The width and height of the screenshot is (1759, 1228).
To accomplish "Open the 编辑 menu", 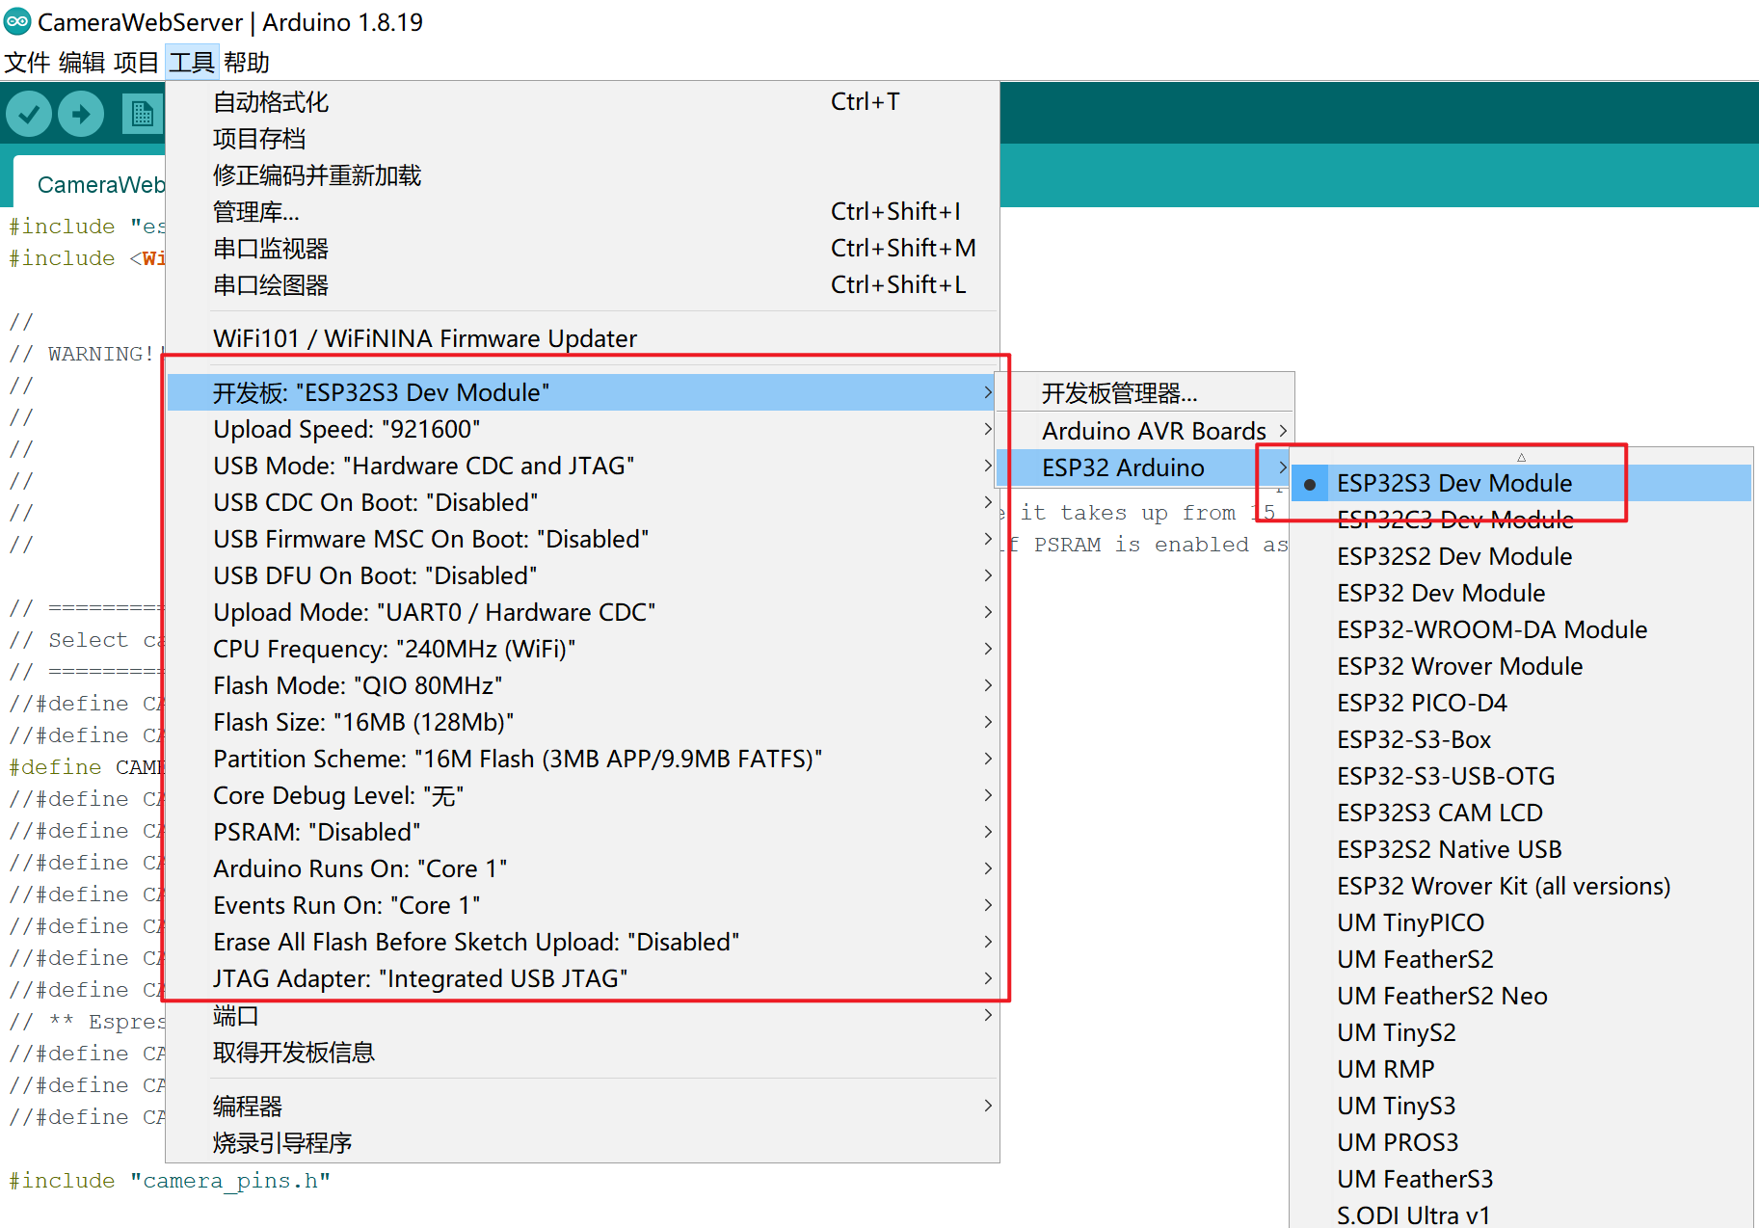I will tap(82, 63).
